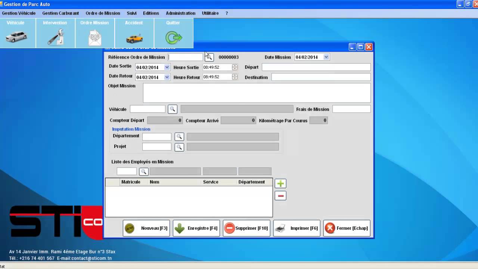Image resolution: width=478 pixels, height=269 pixels.
Task: Open the Véhicule toolbar shortcut
Action: click(16, 33)
